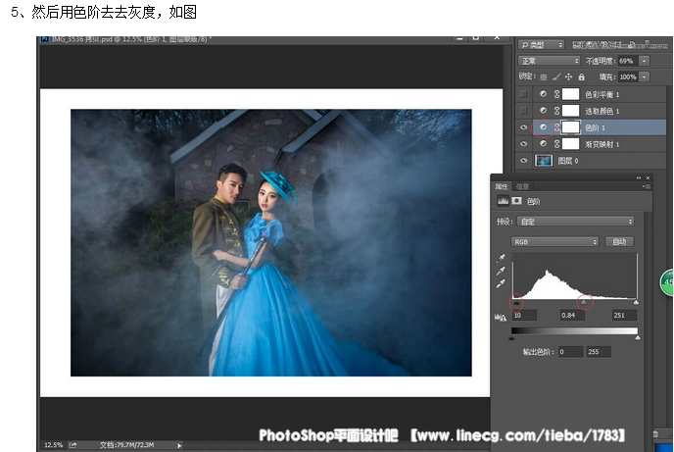Open the preset 自定 dropdown
674x452 pixels.
coord(576,222)
